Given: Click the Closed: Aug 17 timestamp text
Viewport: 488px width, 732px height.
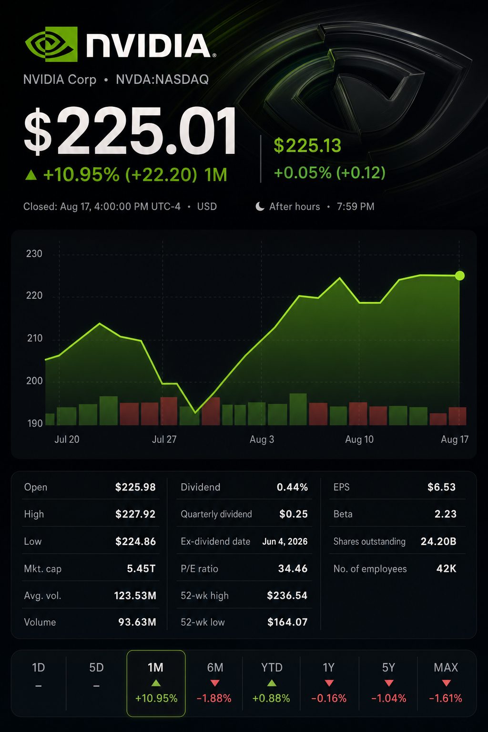Looking at the screenshot, I should tap(102, 206).
